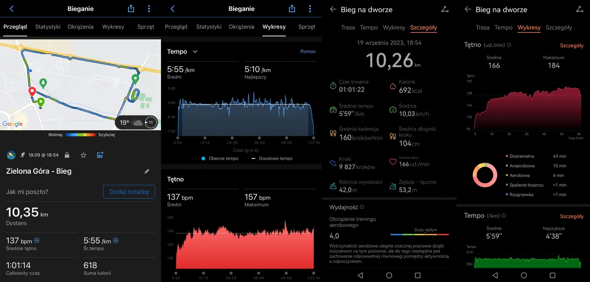Add a photo using the image icon
The width and height of the screenshot is (590, 282).
(100, 155)
